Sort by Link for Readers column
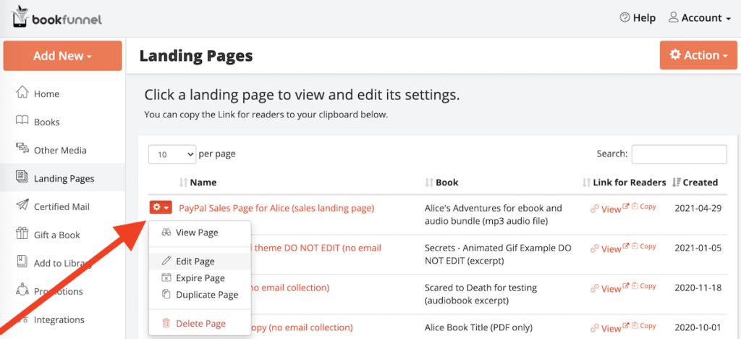Viewport: 741px width, 339px height. tap(624, 183)
